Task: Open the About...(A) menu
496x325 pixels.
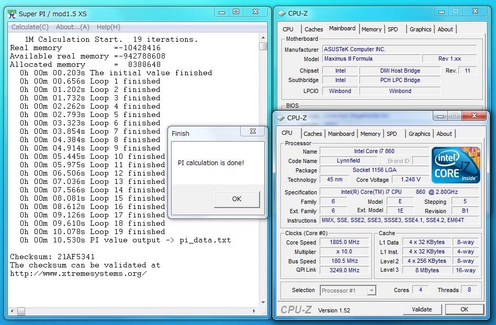Action: pyautogui.click(x=72, y=27)
